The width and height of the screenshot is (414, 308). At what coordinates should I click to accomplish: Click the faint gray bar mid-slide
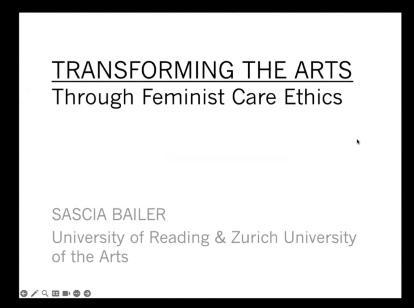click(x=227, y=157)
